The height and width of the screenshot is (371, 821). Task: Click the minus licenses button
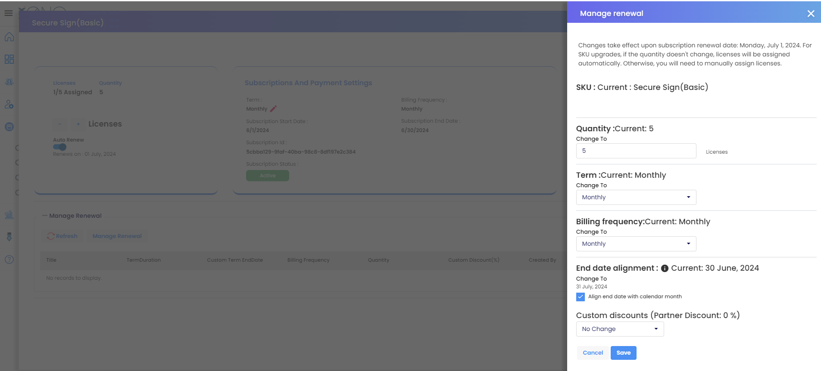[60, 124]
